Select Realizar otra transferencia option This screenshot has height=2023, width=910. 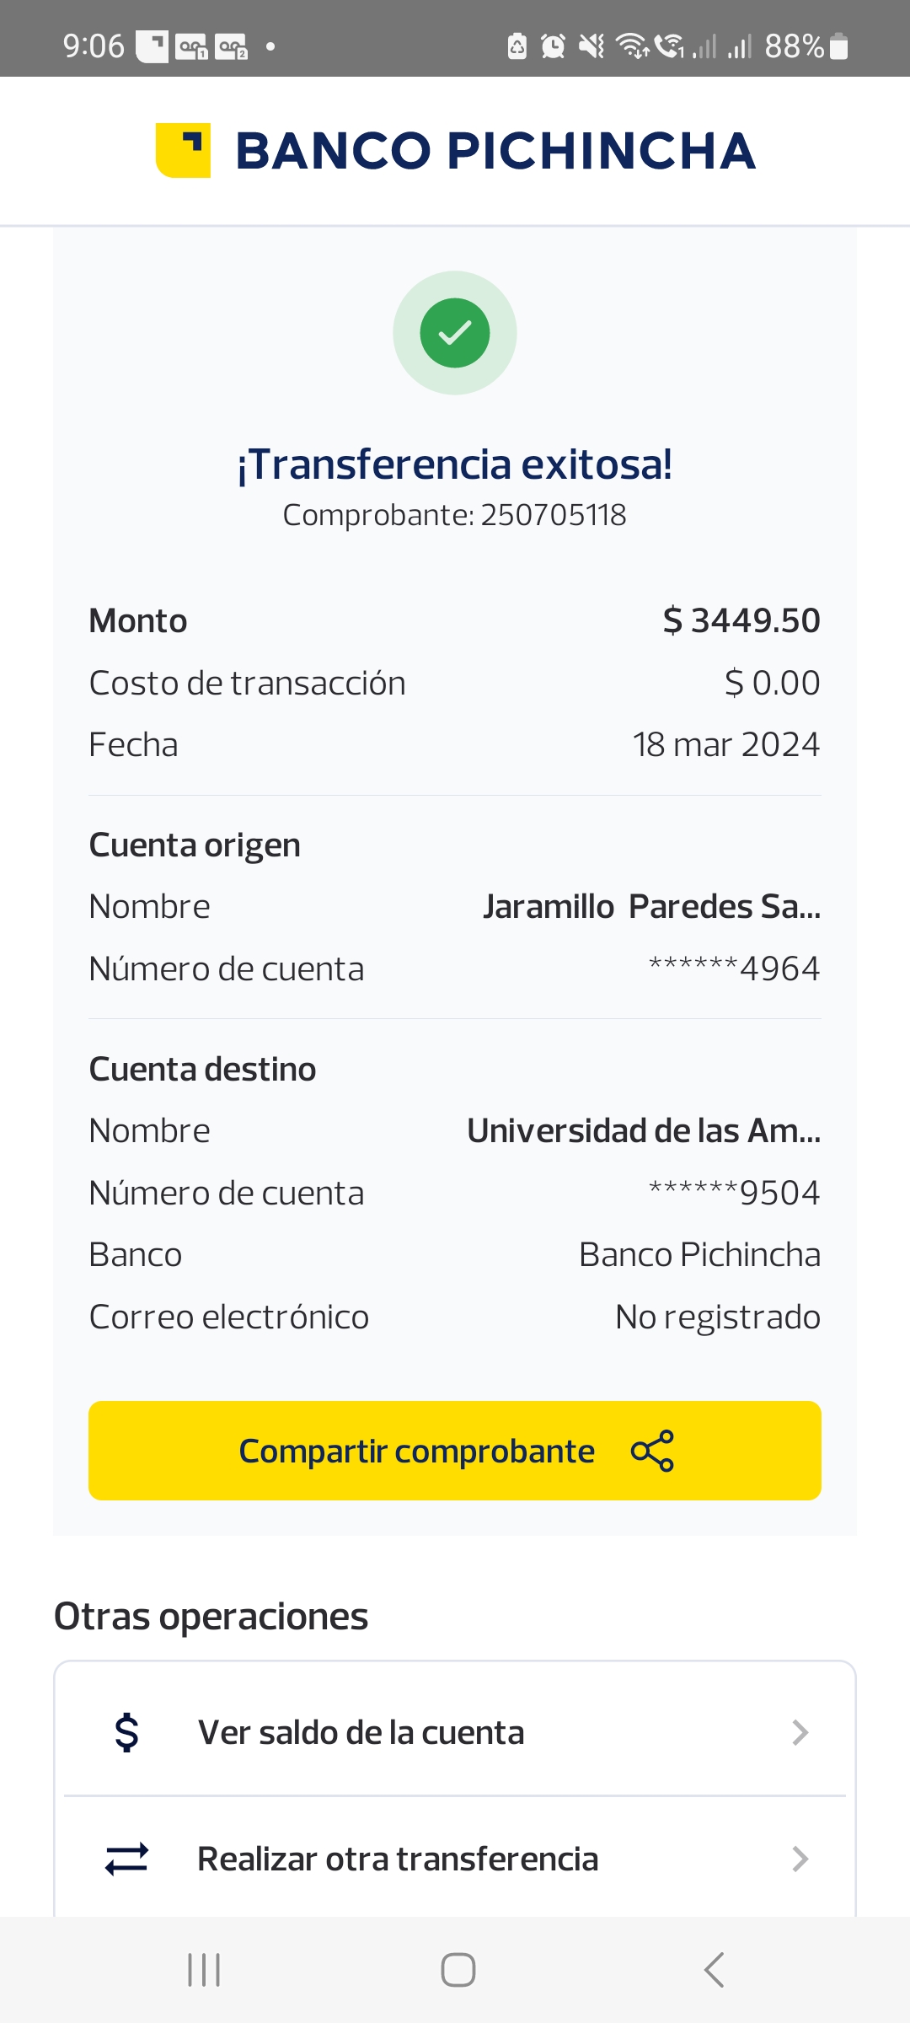coord(398,1859)
